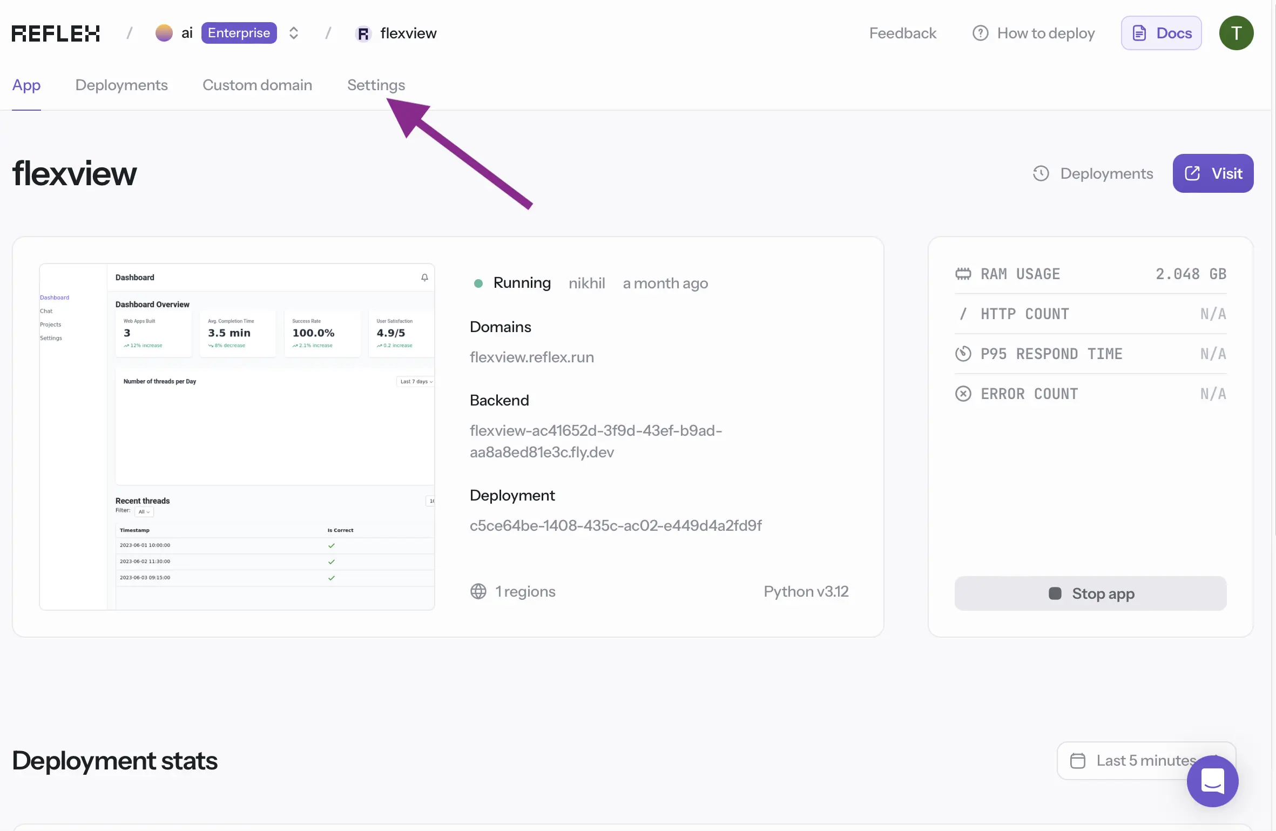Click the question mark help icon
The height and width of the screenshot is (831, 1276).
(980, 33)
